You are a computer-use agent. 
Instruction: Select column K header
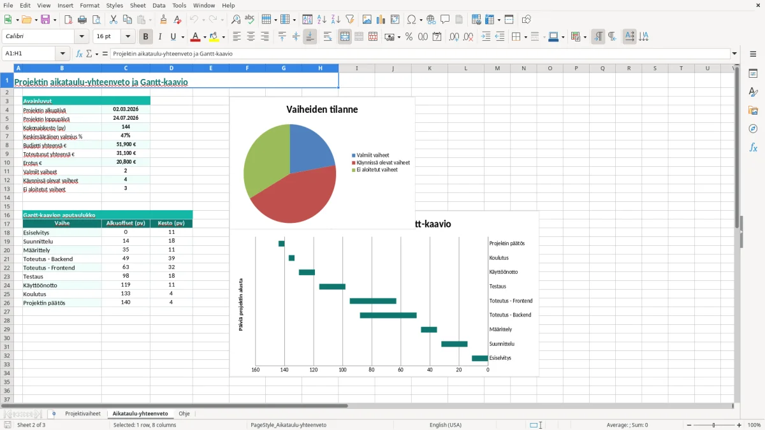point(430,68)
